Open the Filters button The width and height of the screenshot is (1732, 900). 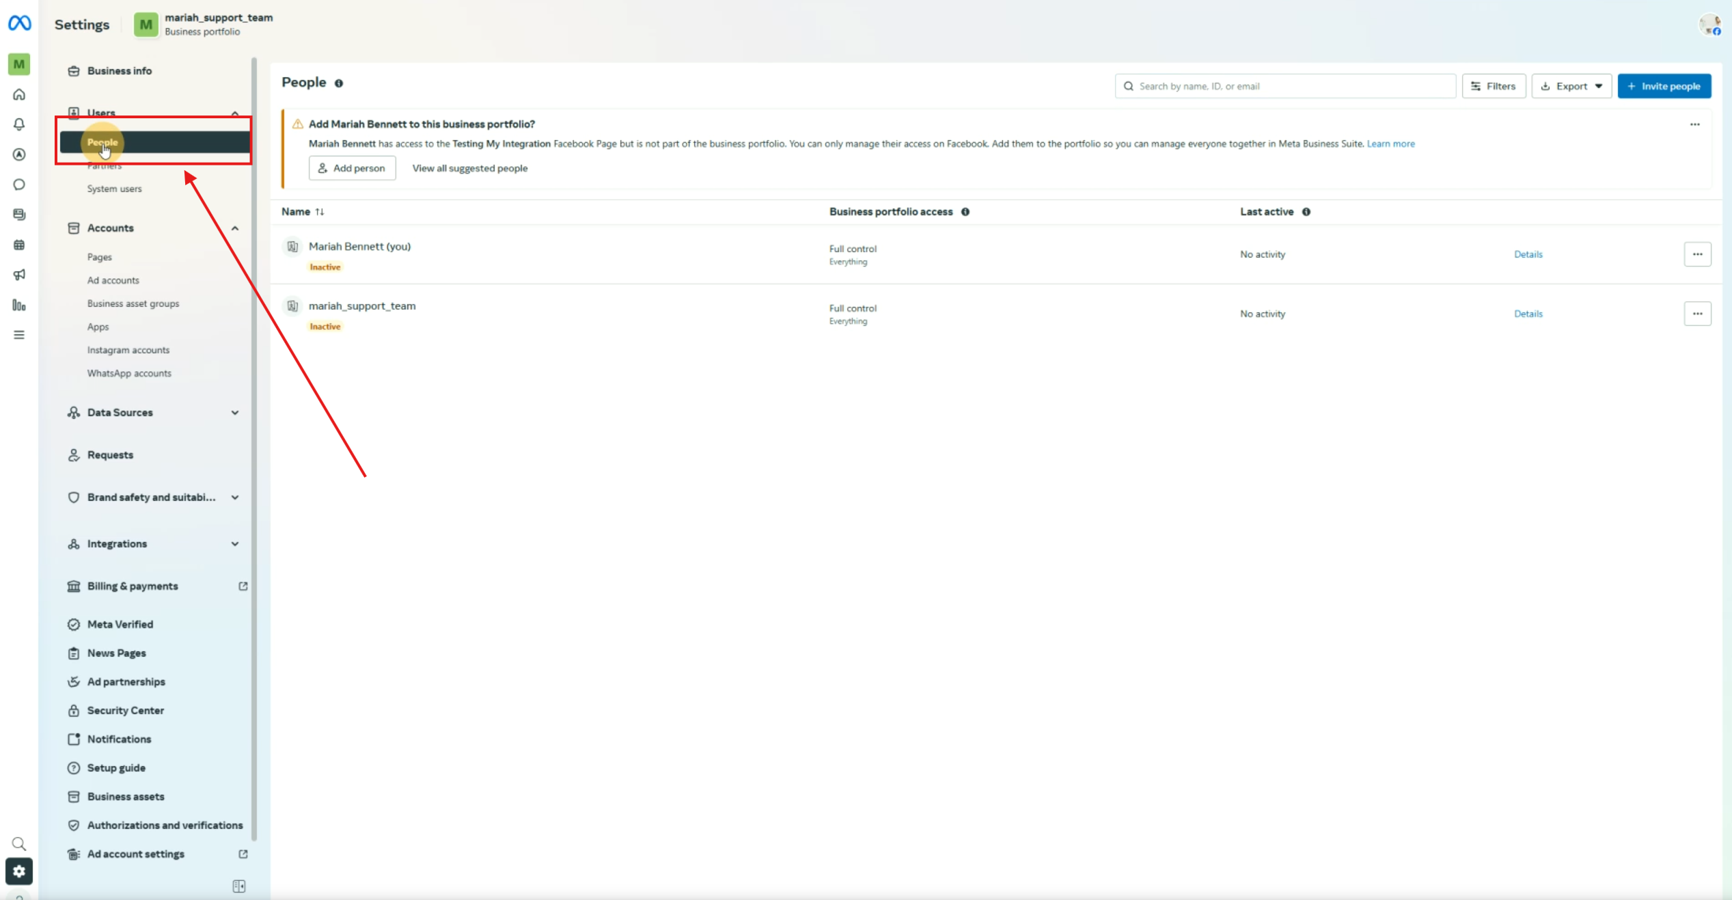click(x=1494, y=86)
